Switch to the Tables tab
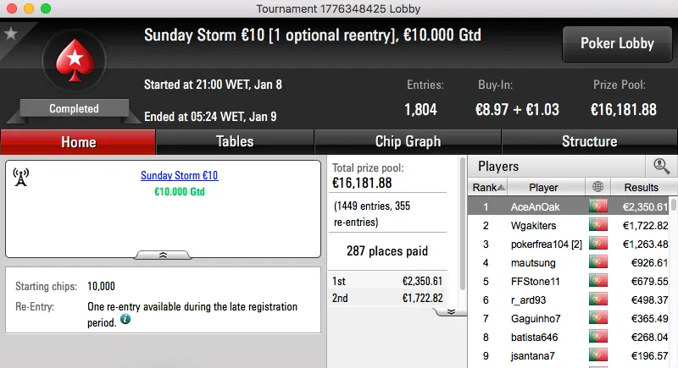Viewport: 678px width, 368px height. (x=235, y=141)
